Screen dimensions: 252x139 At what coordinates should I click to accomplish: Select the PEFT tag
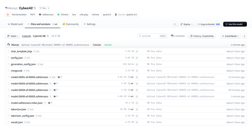[x=33, y=15]
